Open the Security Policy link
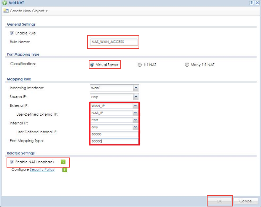This screenshot has width=261, height=207. (x=42, y=169)
